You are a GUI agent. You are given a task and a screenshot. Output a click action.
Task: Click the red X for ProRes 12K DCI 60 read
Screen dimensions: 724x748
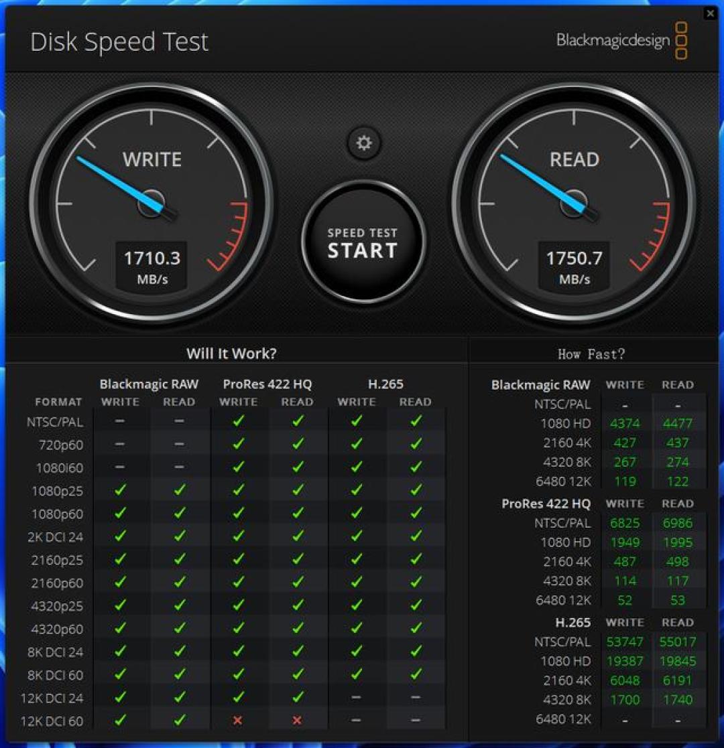296,721
